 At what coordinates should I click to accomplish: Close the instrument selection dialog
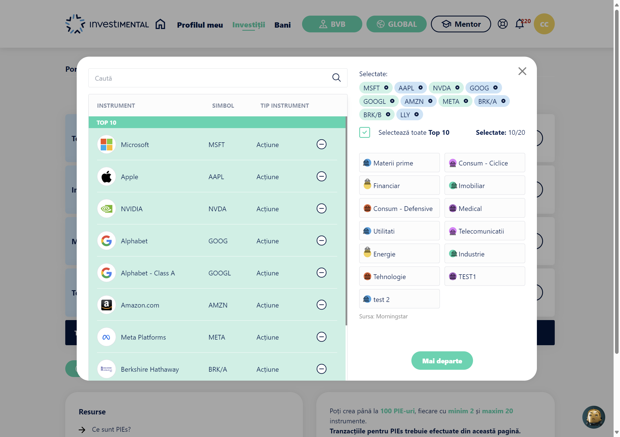tap(522, 71)
